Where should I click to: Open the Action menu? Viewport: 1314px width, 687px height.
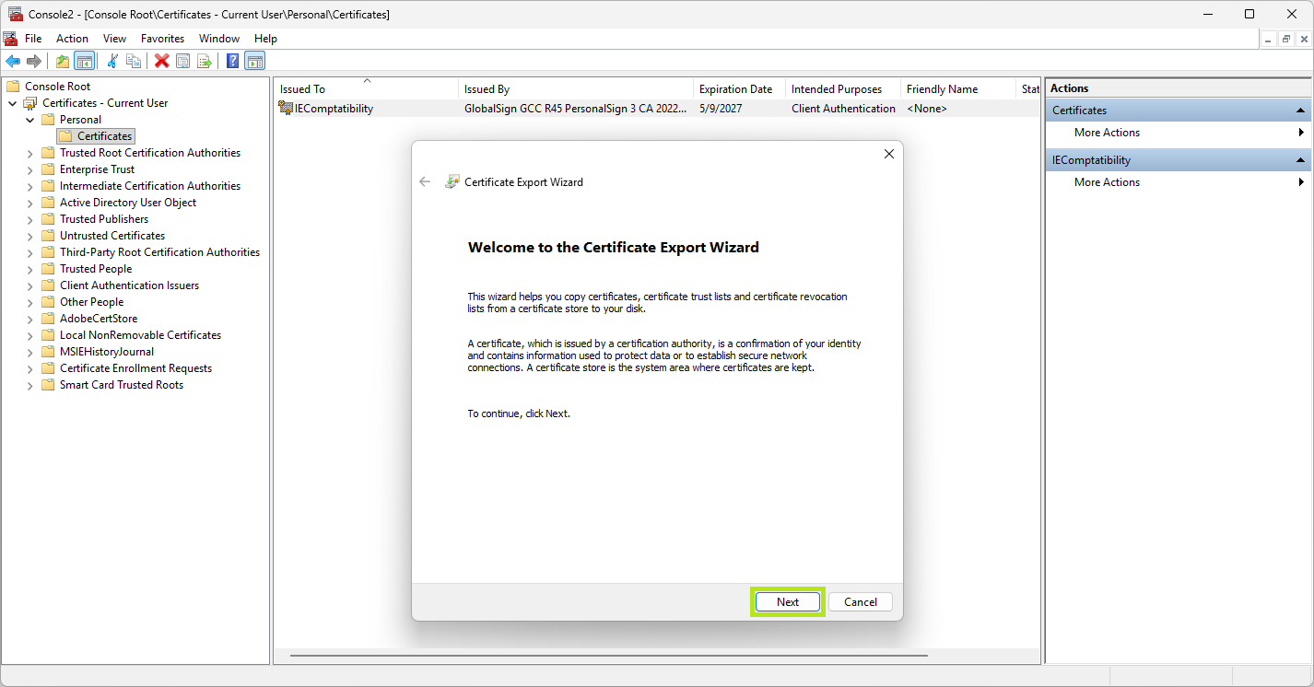72,39
